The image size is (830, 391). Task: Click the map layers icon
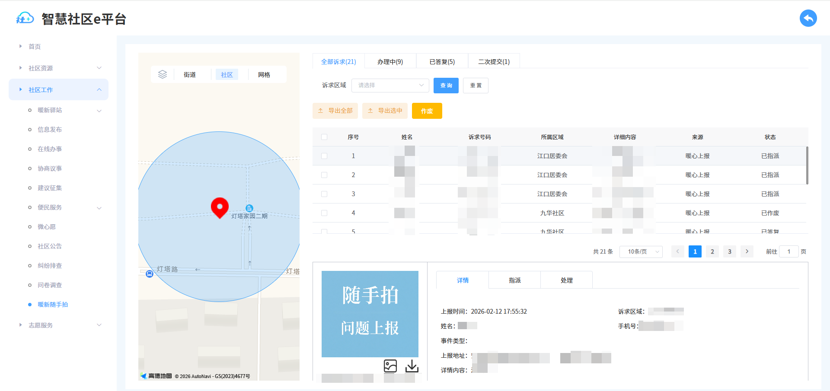(x=163, y=74)
